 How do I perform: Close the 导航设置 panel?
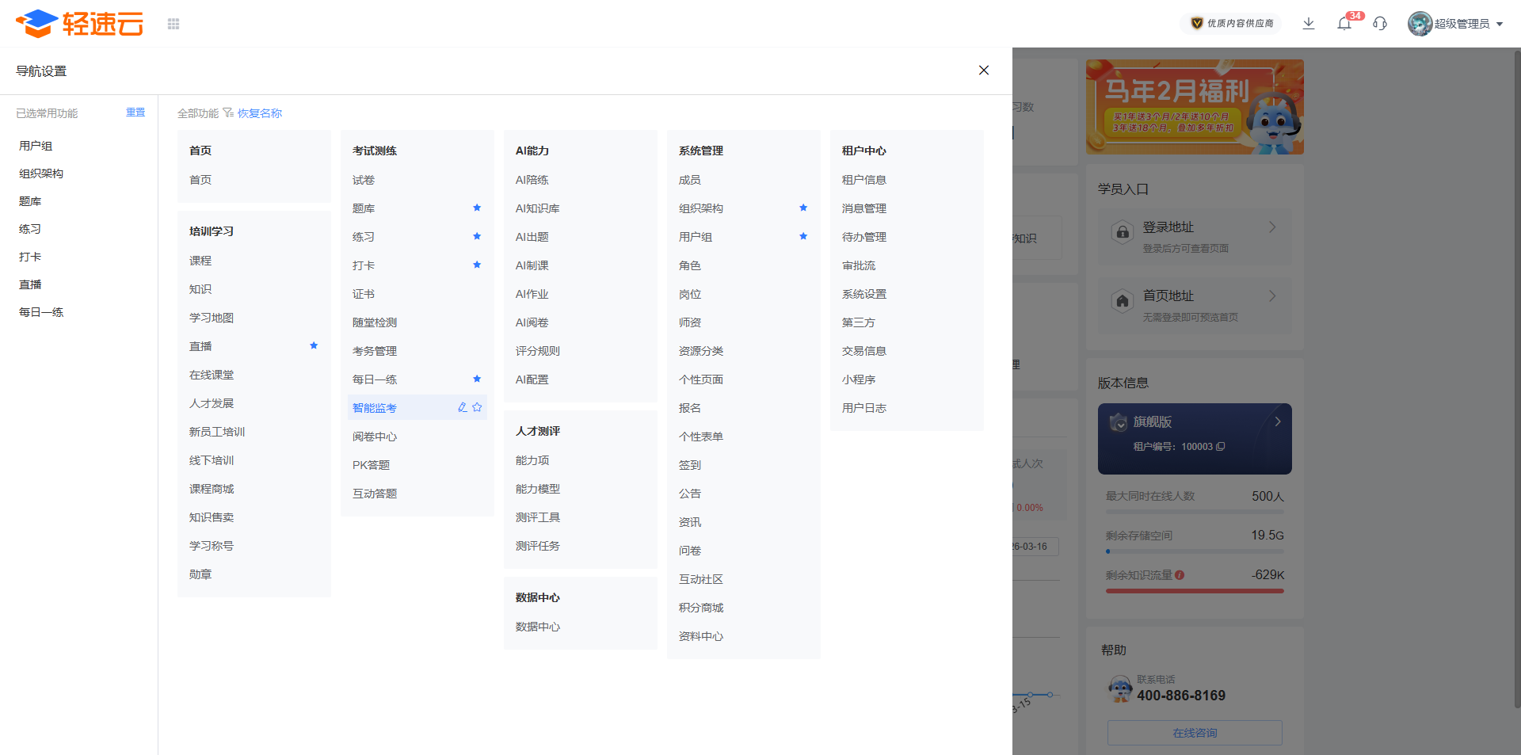(x=984, y=71)
